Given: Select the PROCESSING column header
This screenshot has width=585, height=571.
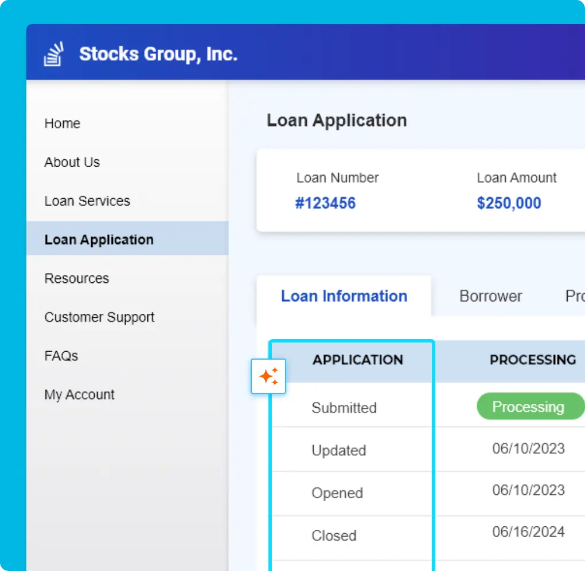Looking at the screenshot, I should coord(532,360).
